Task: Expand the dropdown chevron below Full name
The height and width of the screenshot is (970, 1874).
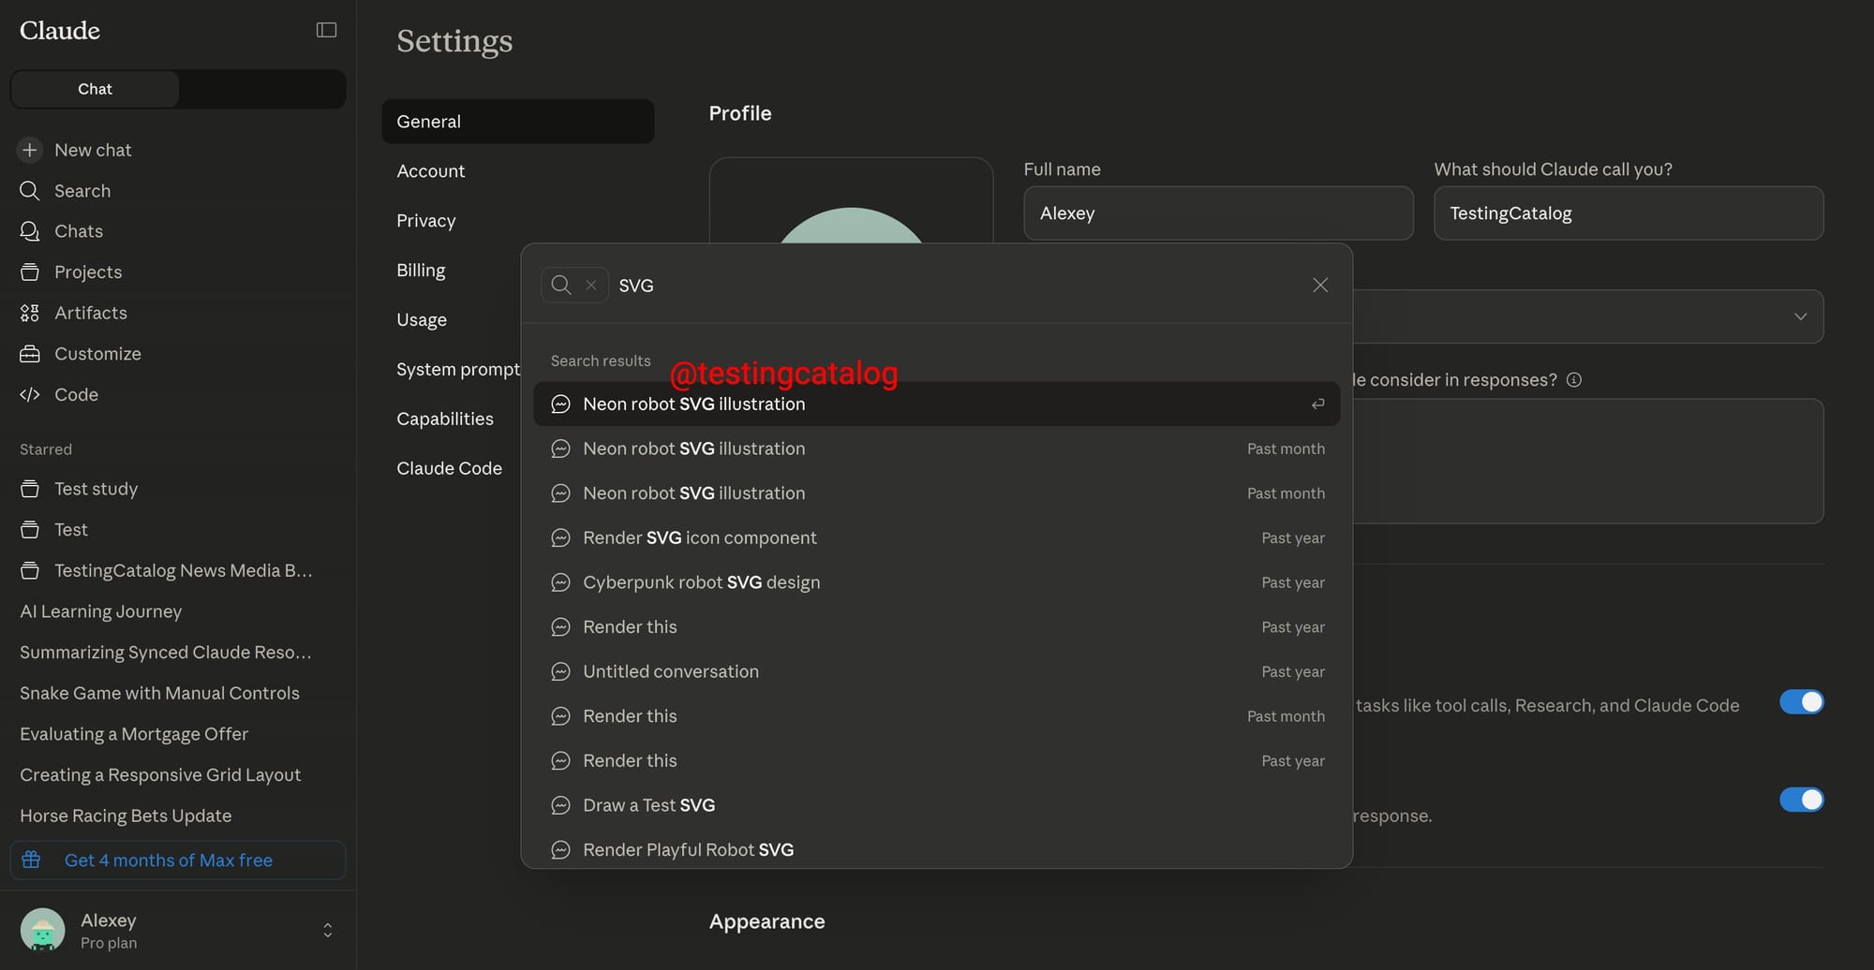Action: (x=1800, y=316)
